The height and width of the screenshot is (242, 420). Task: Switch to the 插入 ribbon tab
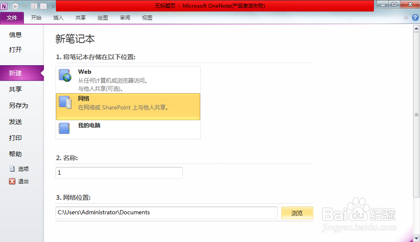[58, 17]
